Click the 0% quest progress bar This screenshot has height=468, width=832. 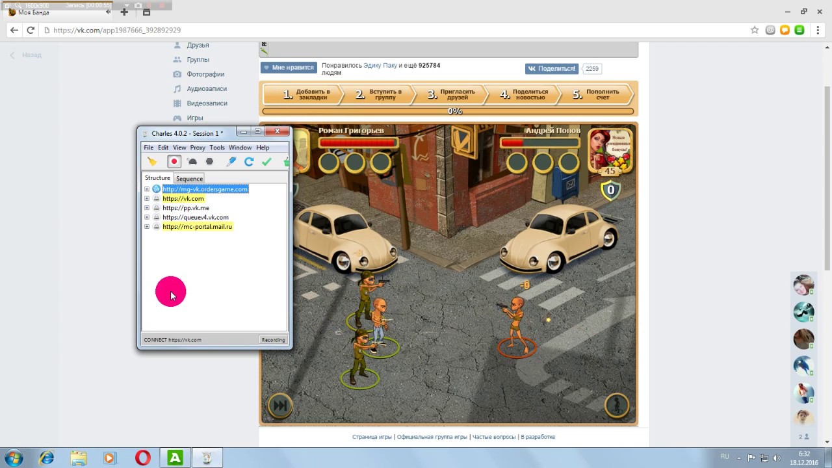[x=448, y=111]
